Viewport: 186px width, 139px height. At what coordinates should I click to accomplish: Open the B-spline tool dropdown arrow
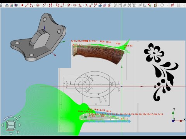tap(53, 5)
